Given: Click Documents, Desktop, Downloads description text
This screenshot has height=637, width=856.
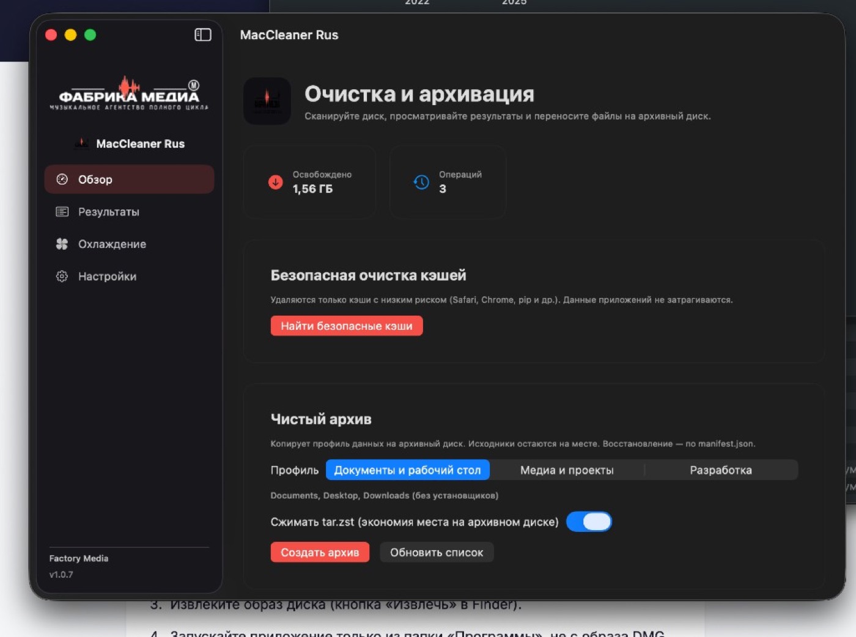Looking at the screenshot, I should point(385,495).
